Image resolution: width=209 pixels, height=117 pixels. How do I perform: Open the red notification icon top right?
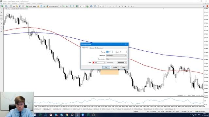click(207, 6)
